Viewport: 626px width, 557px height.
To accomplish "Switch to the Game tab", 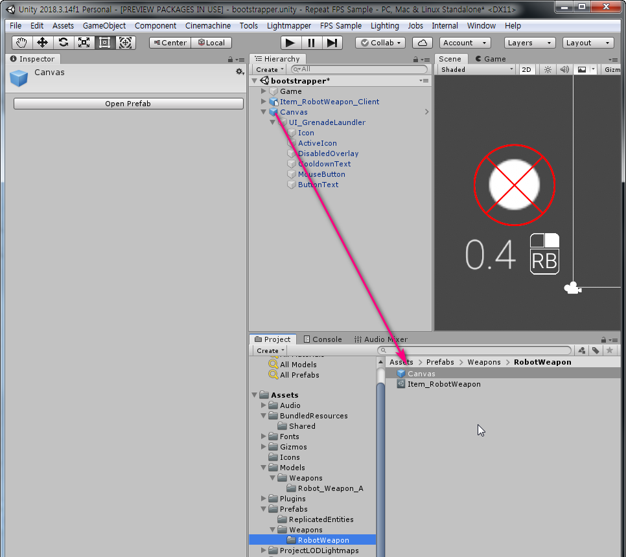I will click(491, 59).
